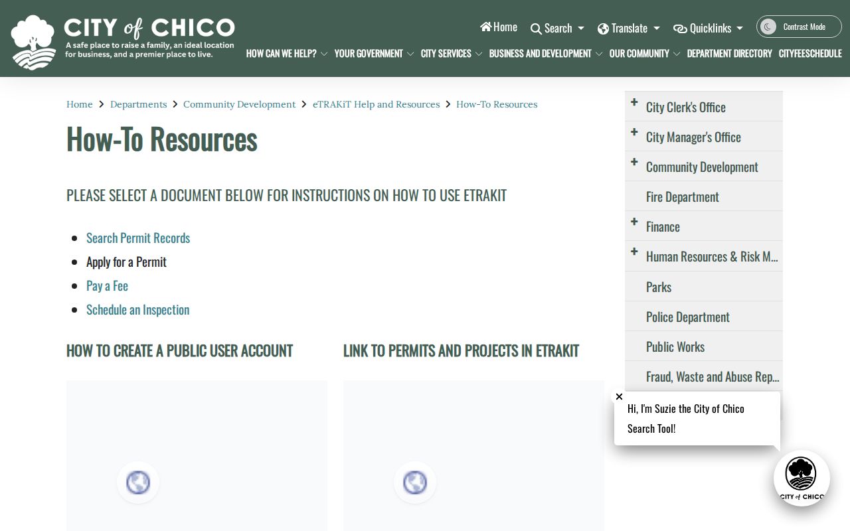Go to Department Directory

[x=729, y=54]
